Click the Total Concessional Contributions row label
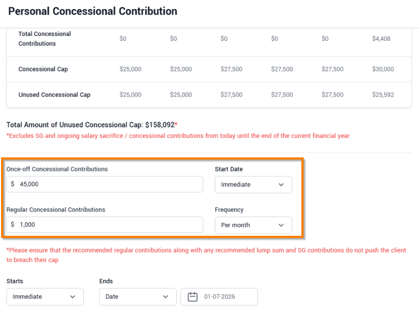This screenshot has width=419, height=311. 45,39
